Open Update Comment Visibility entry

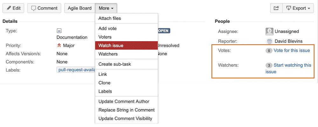click(x=126, y=118)
